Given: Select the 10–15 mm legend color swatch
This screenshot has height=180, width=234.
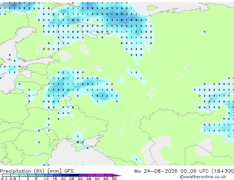Looking at the screenshot, I should pos(49,175).
